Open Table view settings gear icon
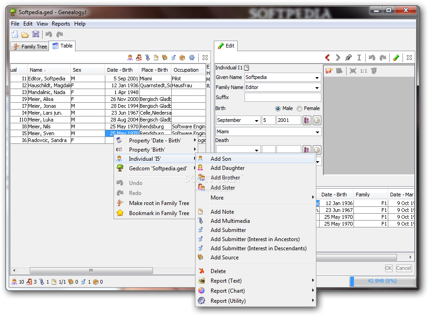The image size is (429, 316). point(192,58)
